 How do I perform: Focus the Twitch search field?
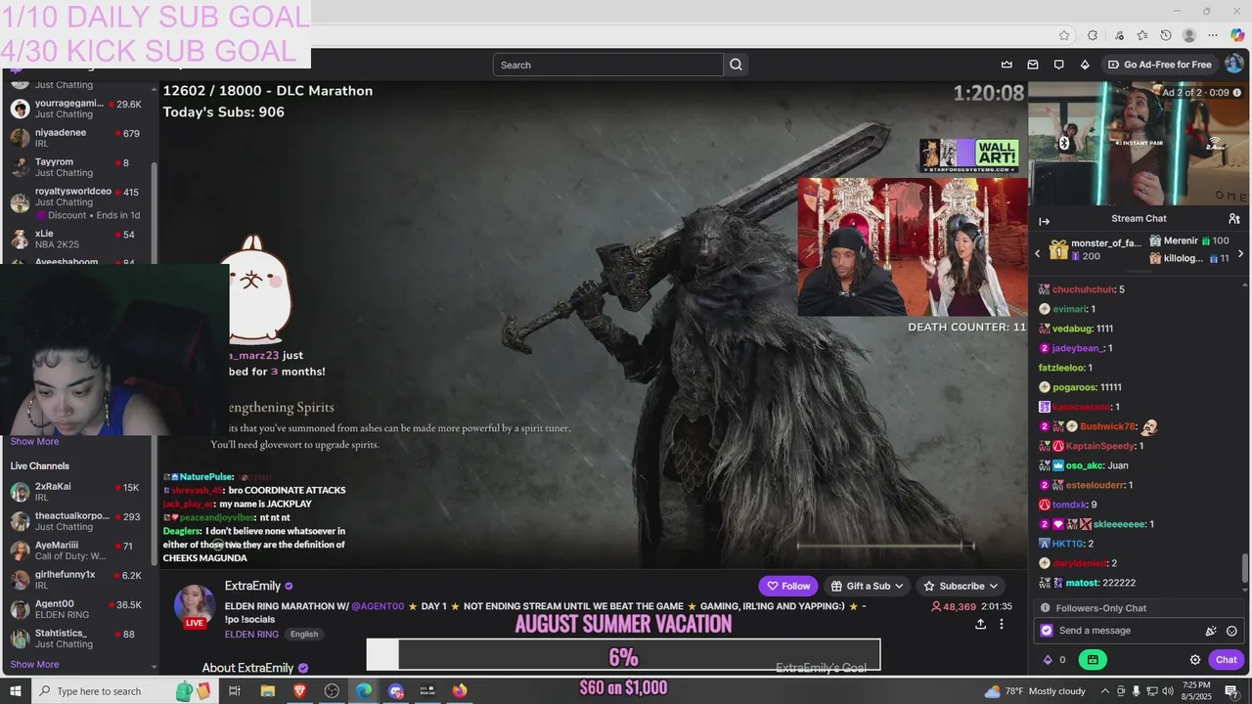coord(608,65)
